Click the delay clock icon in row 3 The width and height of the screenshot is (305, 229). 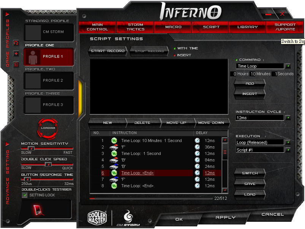(x=197, y=153)
